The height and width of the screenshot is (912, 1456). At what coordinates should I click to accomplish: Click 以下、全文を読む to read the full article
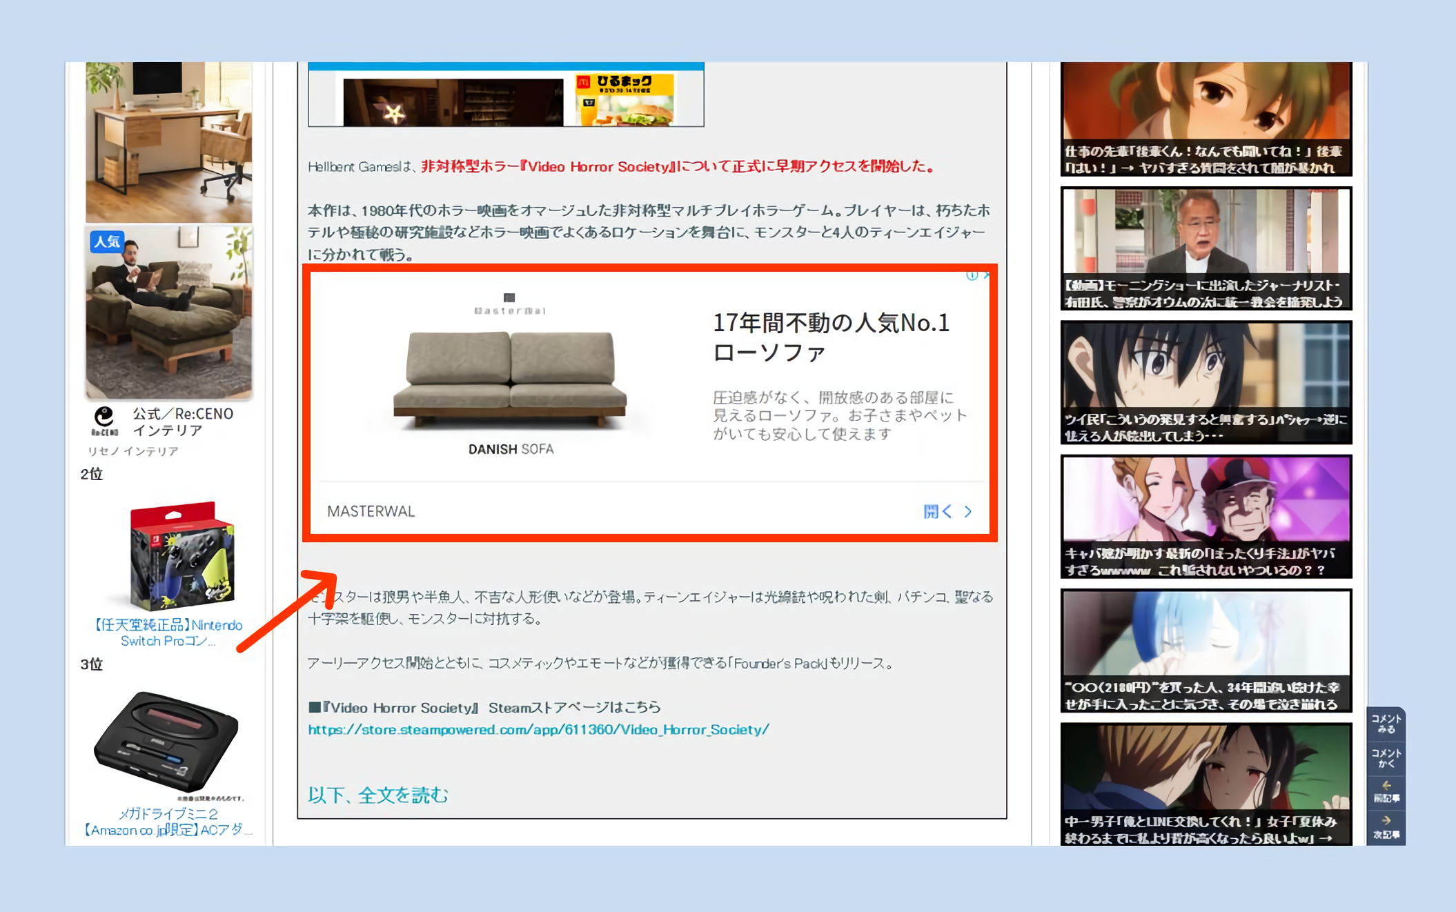(378, 795)
